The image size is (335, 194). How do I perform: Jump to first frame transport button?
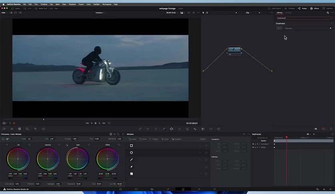point(87,123)
